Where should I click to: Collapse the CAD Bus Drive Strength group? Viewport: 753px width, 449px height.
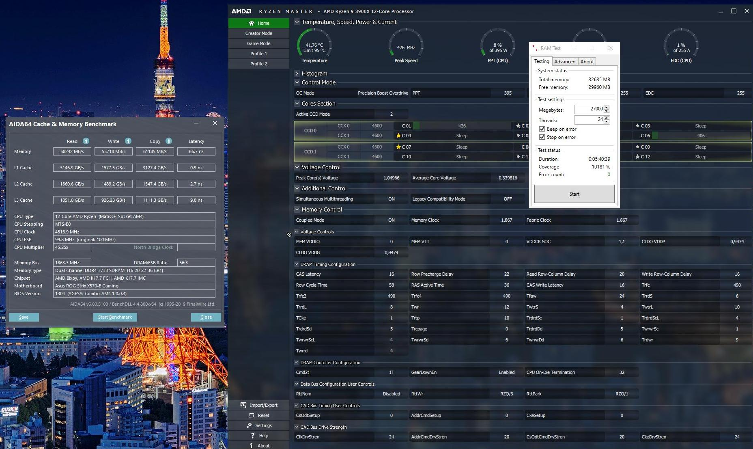296,427
